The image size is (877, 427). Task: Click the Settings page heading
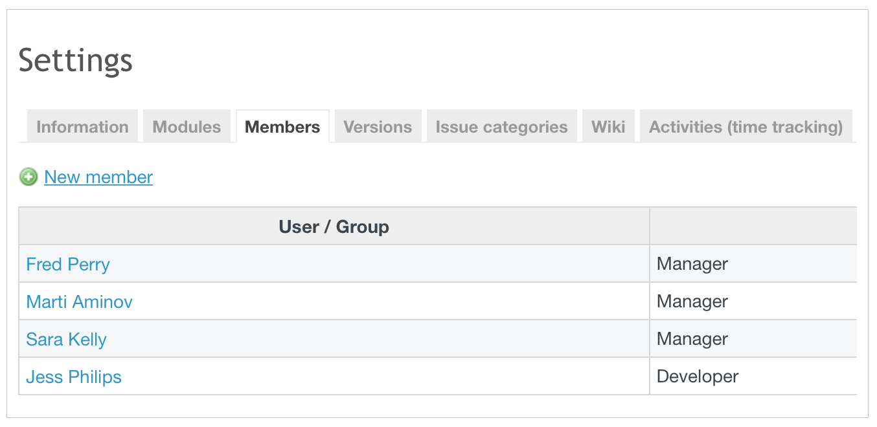[x=76, y=61]
